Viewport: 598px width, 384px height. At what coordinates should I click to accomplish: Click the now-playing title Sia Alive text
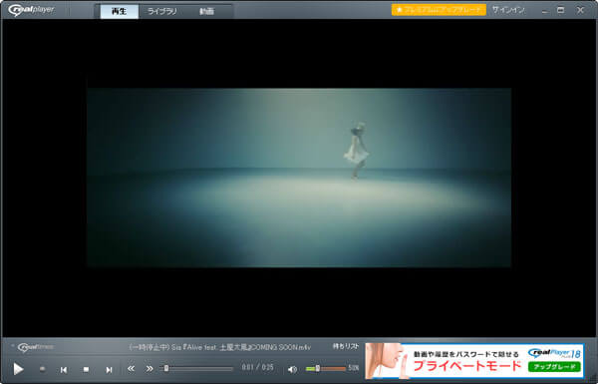pos(220,347)
